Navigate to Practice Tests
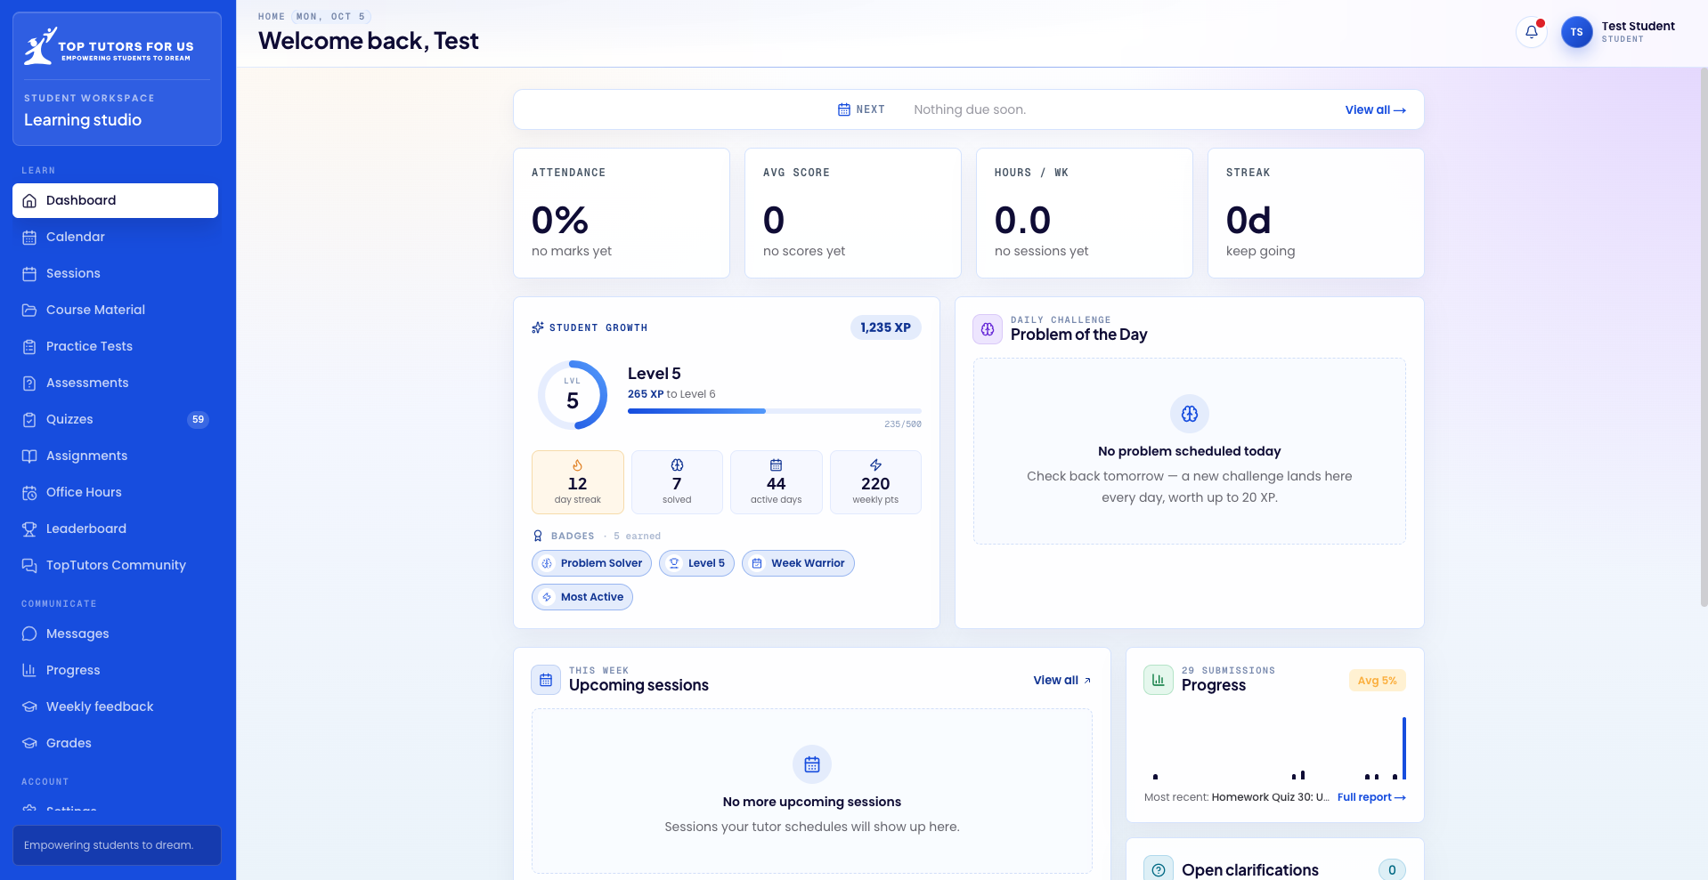 (115, 346)
